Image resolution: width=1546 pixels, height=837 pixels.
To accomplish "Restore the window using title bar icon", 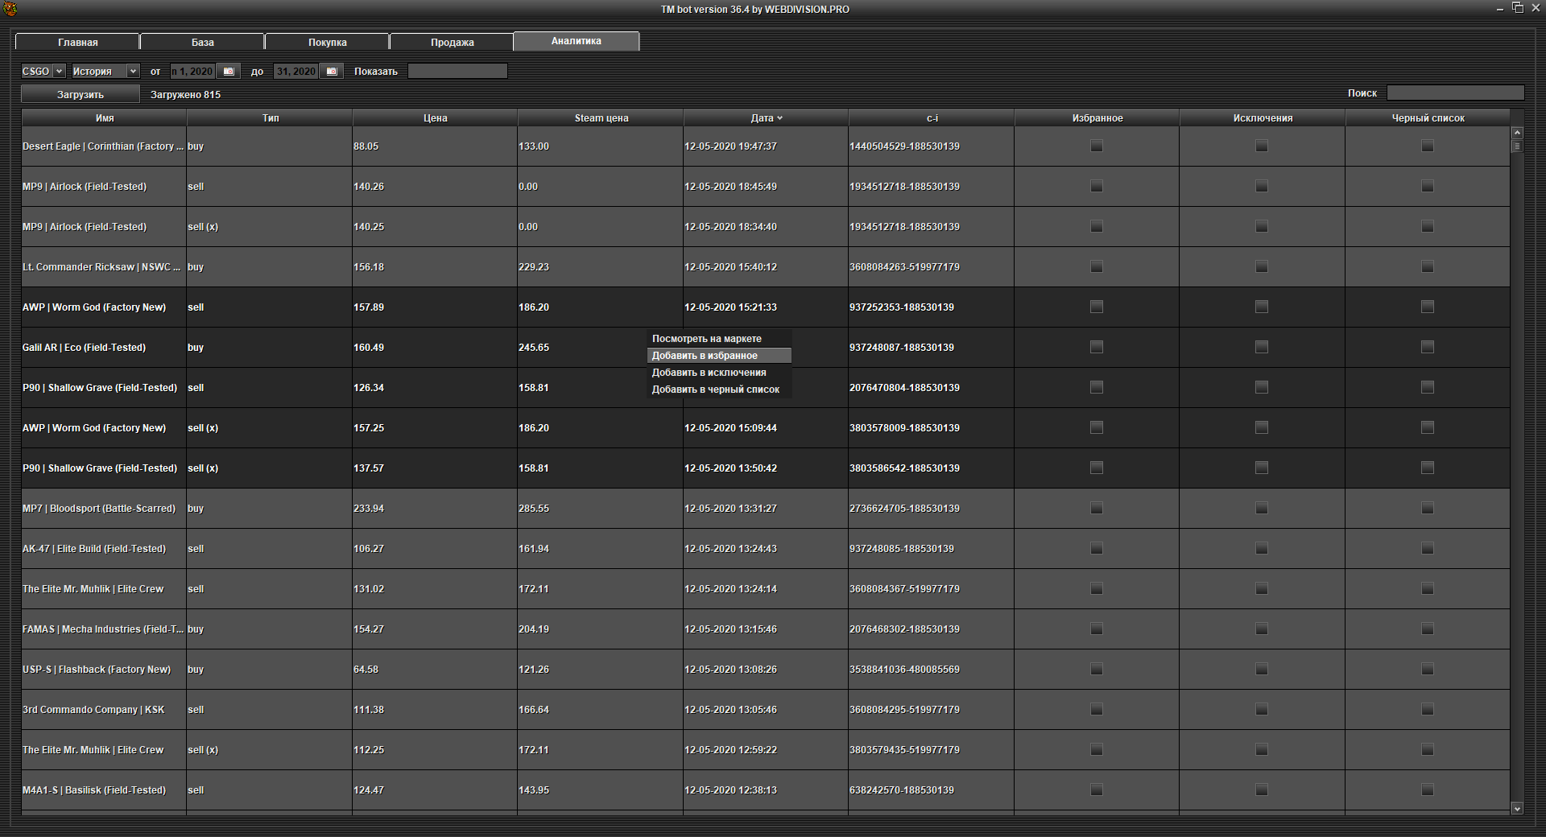I will 1517,8.
